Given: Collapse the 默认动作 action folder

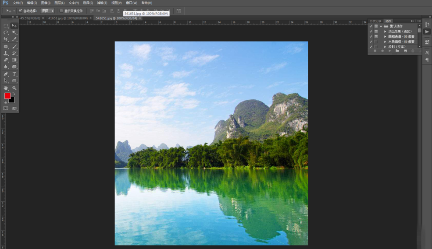Looking at the screenshot, I should coord(381,26).
